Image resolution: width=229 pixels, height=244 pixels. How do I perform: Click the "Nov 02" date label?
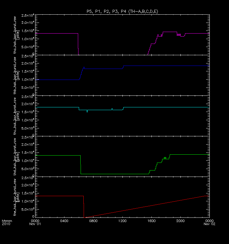tap(209, 224)
